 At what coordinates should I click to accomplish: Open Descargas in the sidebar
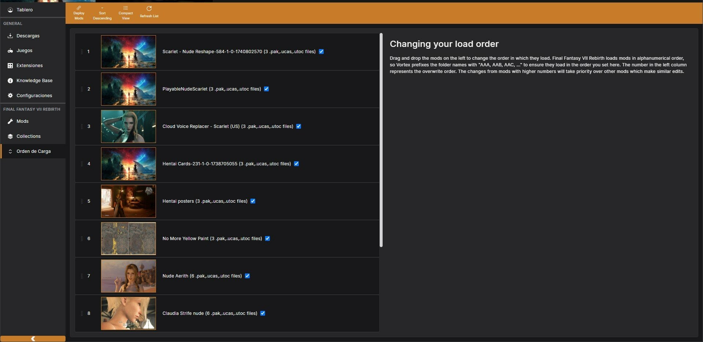(x=33, y=36)
